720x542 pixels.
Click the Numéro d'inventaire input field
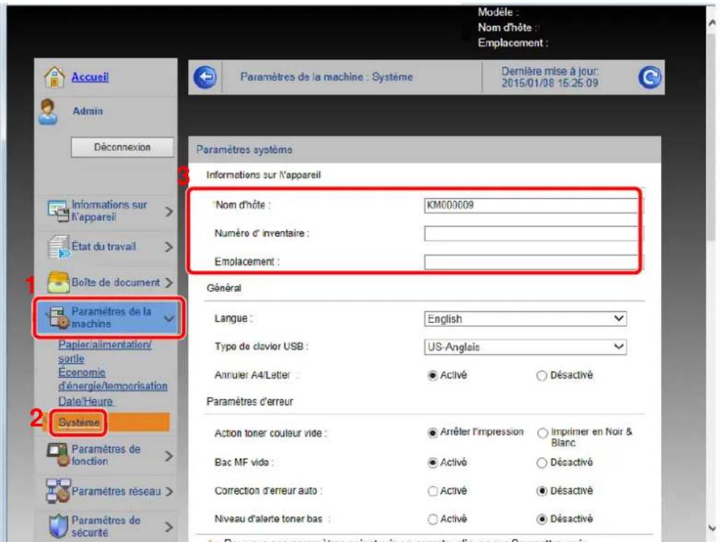[532, 234]
